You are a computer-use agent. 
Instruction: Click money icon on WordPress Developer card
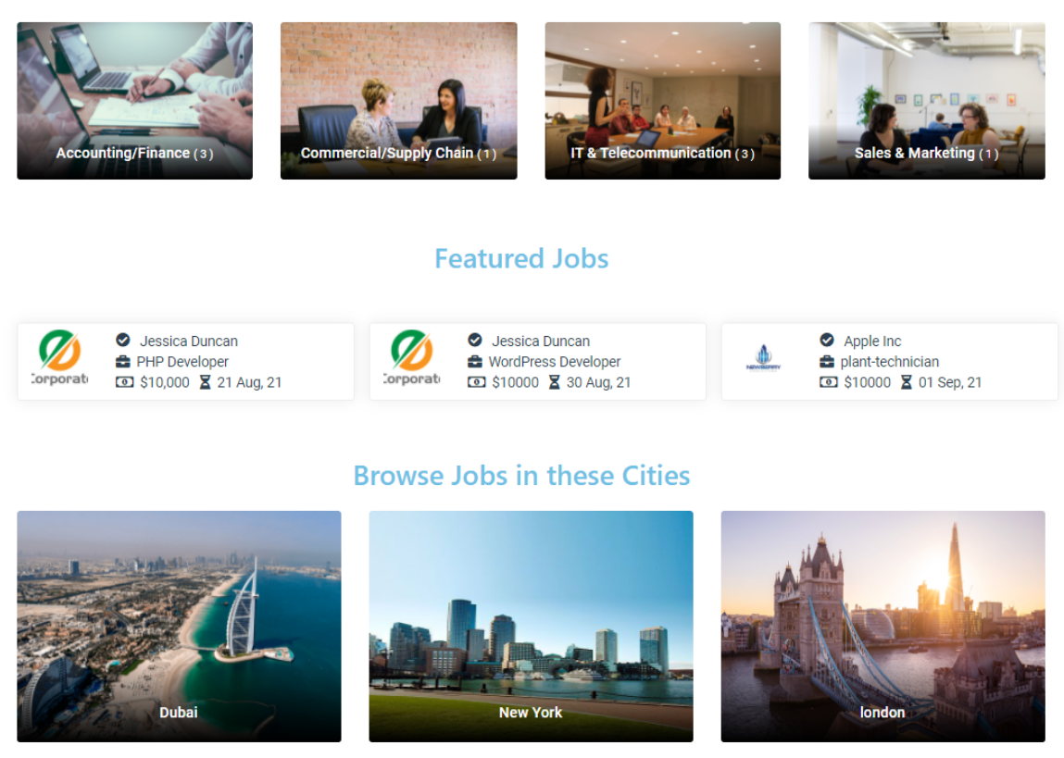point(476,381)
